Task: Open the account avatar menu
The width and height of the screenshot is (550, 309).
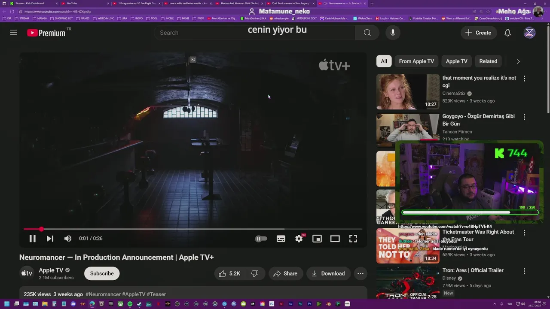Action: coord(530,33)
